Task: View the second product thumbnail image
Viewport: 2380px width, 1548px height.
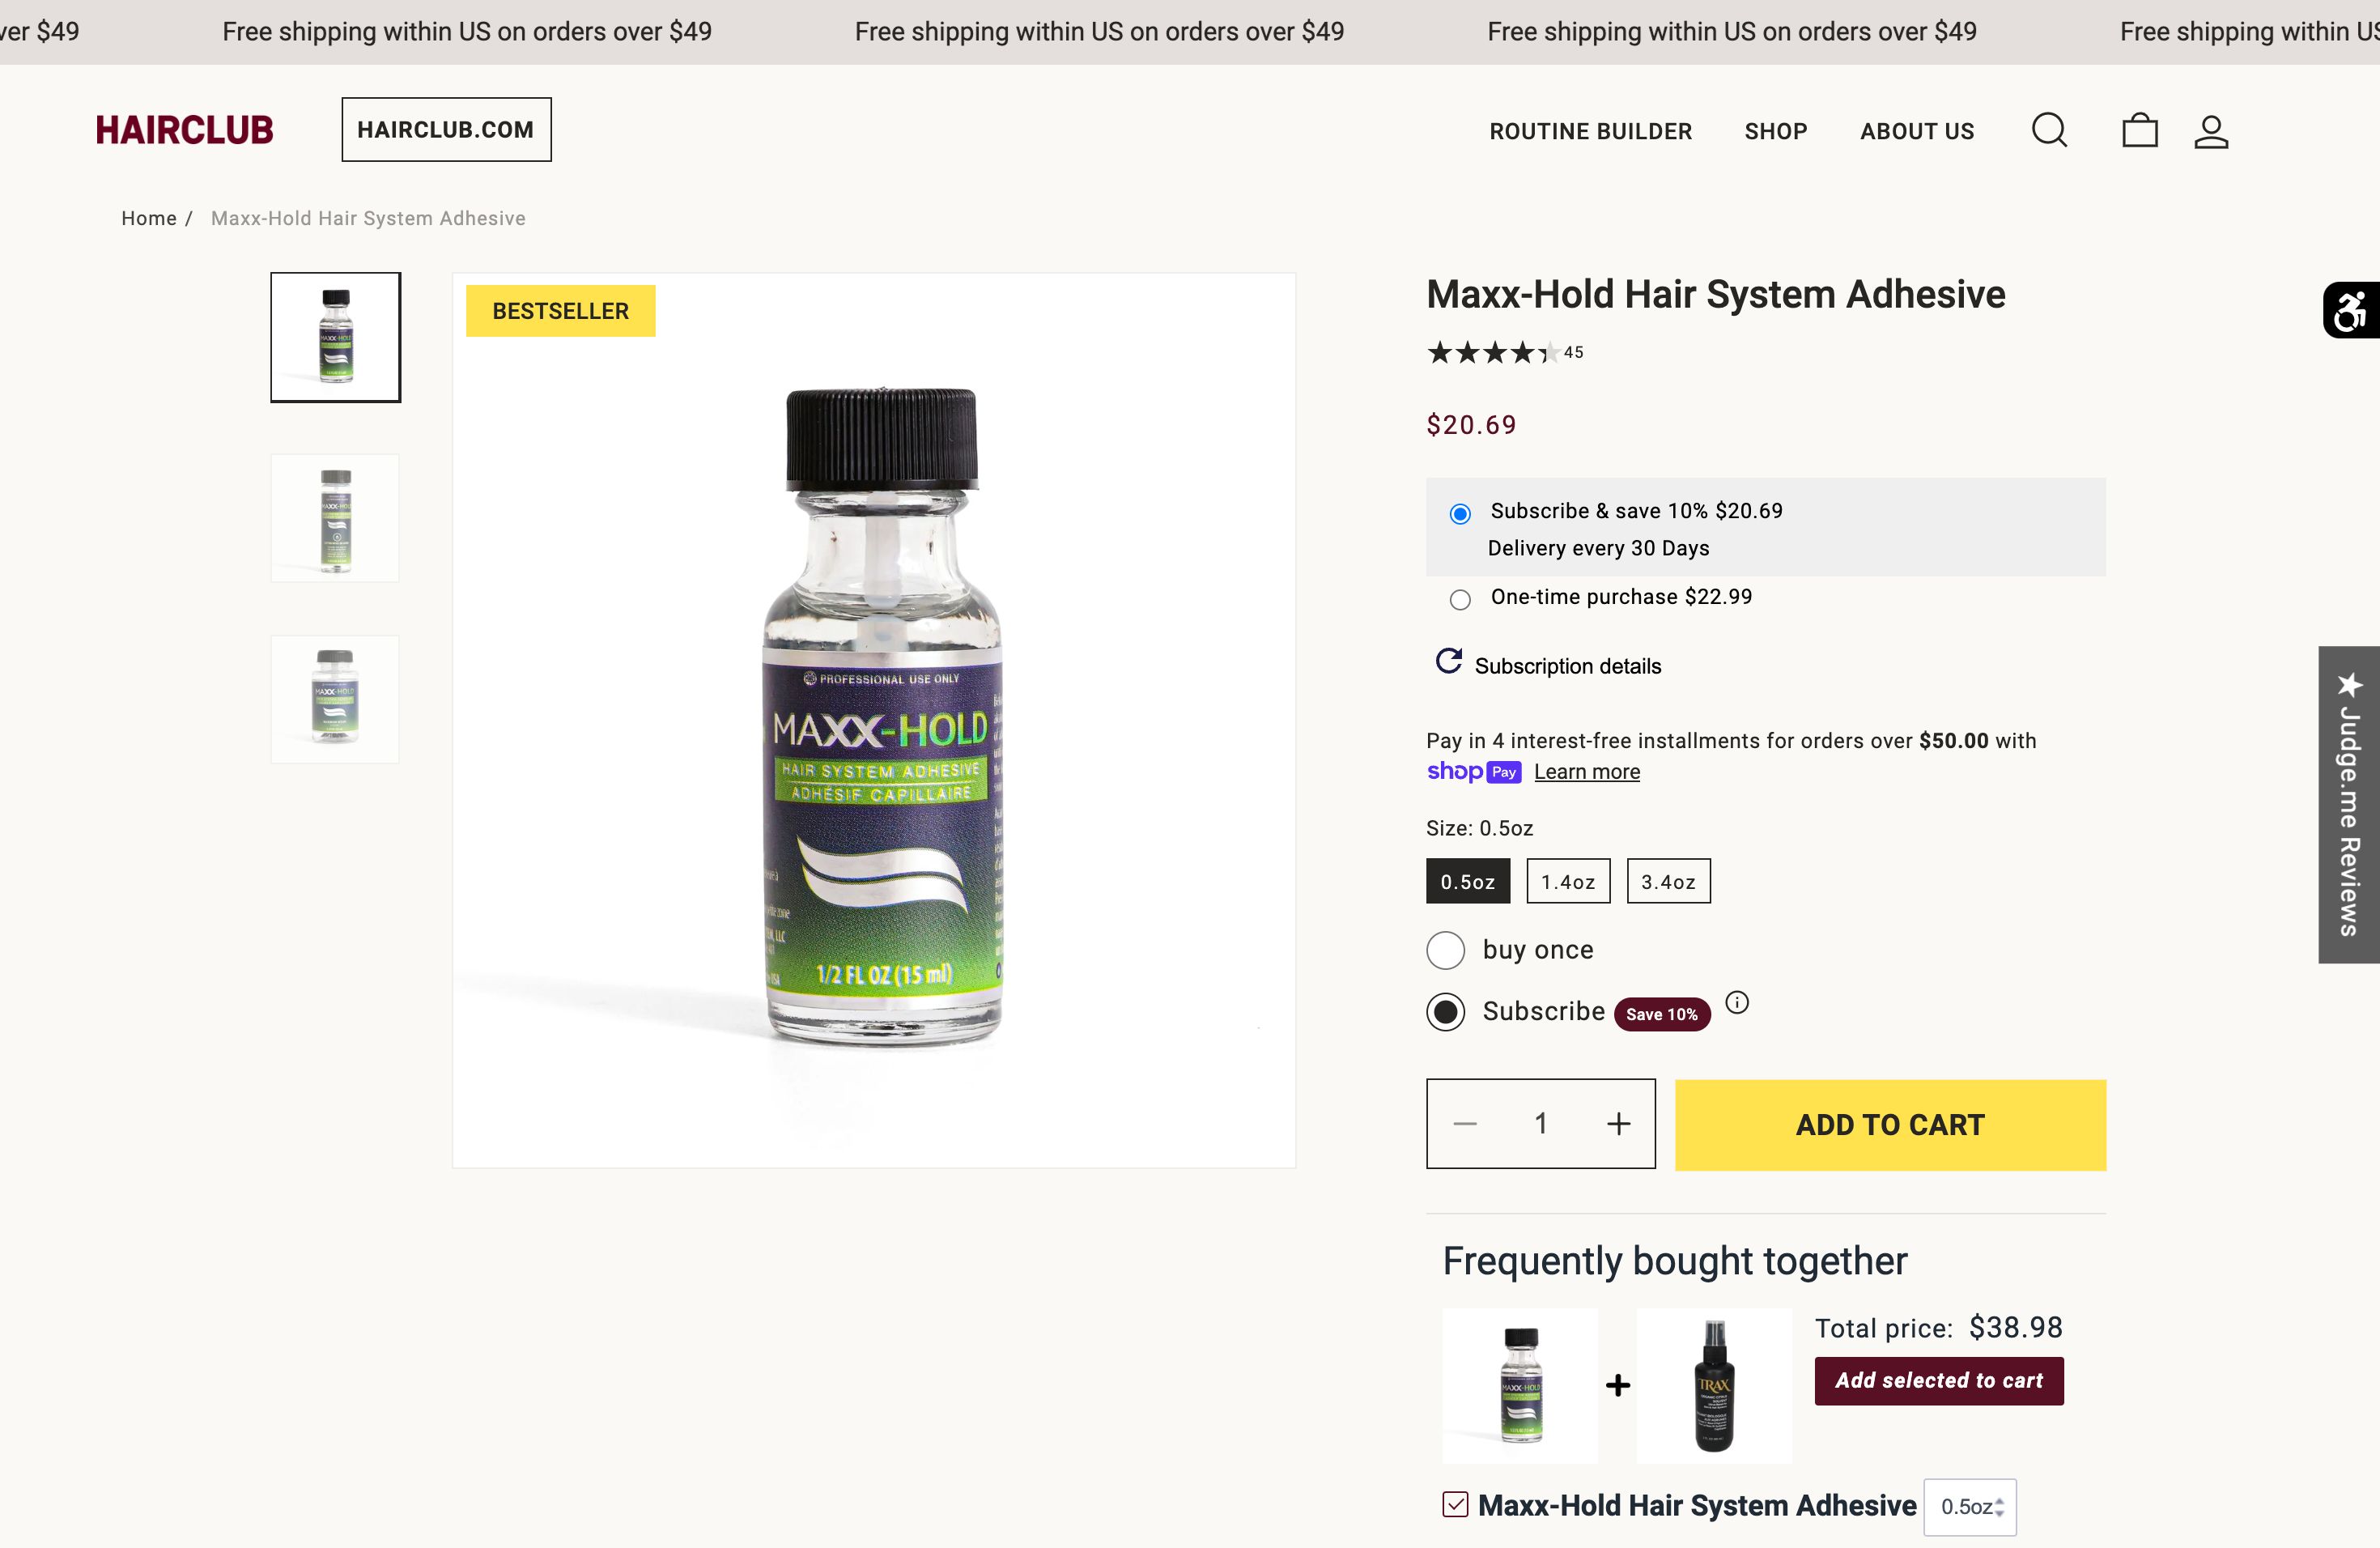Action: click(x=335, y=518)
